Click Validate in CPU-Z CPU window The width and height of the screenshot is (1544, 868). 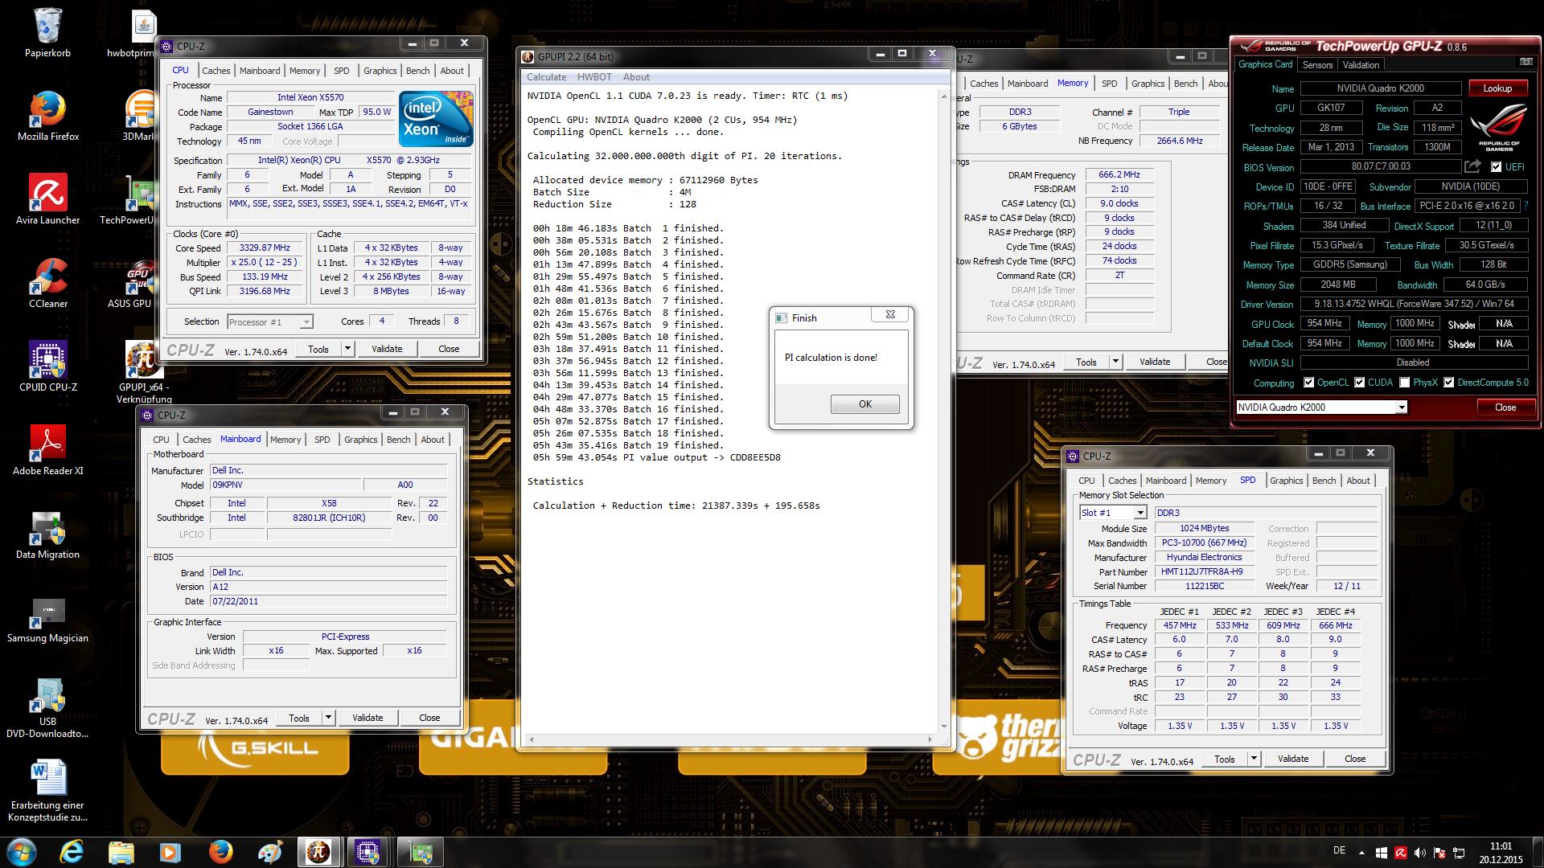[387, 349]
